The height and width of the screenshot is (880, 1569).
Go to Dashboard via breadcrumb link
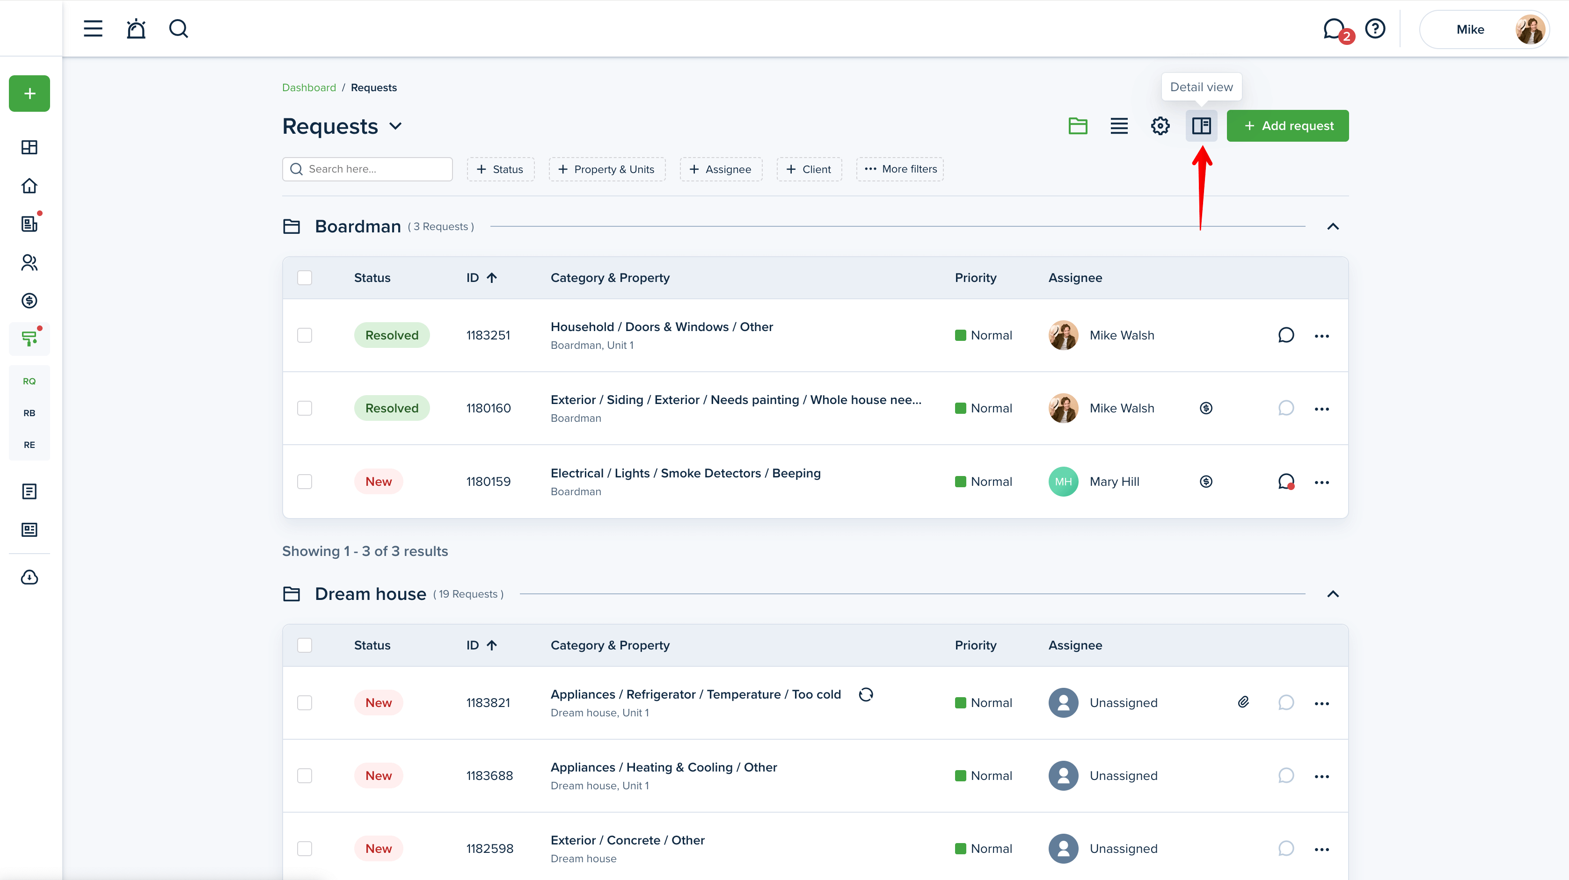pos(309,87)
